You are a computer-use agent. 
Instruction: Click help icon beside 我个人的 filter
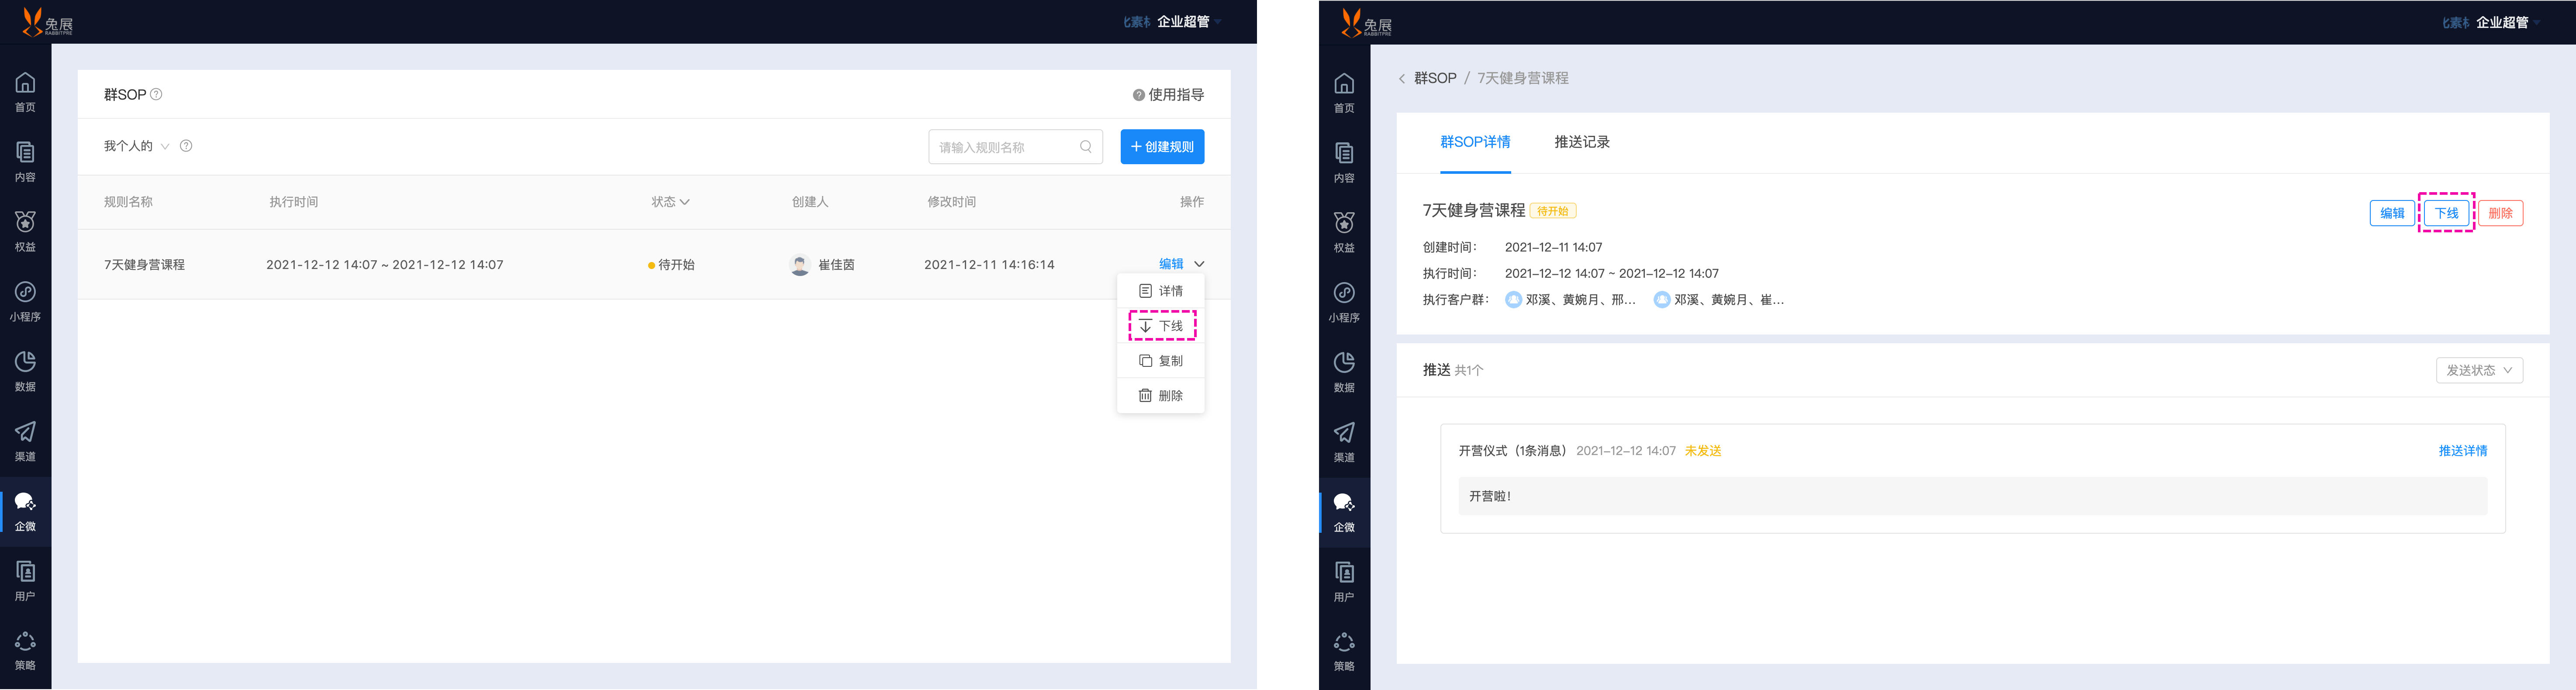(186, 146)
